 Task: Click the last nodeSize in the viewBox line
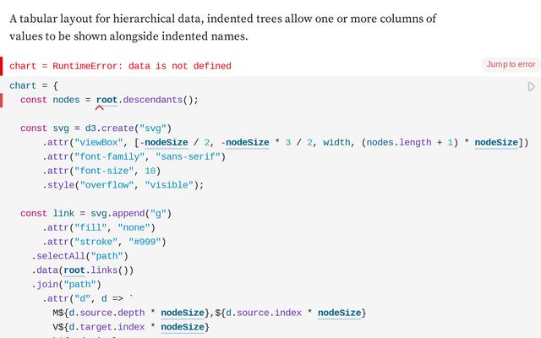pyautogui.click(x=496, y=143)
